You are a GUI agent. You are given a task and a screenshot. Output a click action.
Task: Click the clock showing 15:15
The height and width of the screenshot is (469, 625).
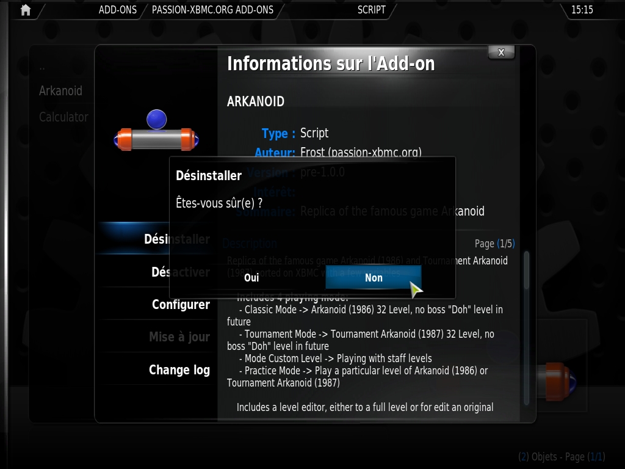(582, 10)
